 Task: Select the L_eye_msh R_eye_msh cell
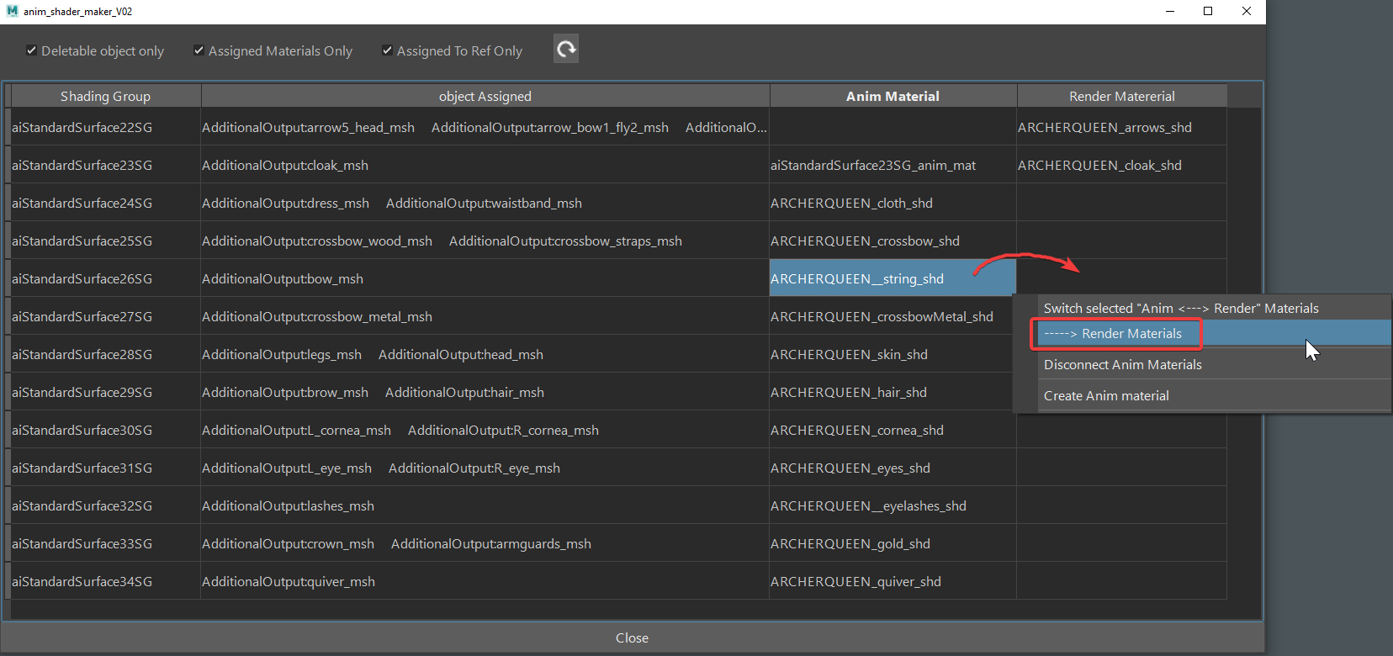coord(485,468)
